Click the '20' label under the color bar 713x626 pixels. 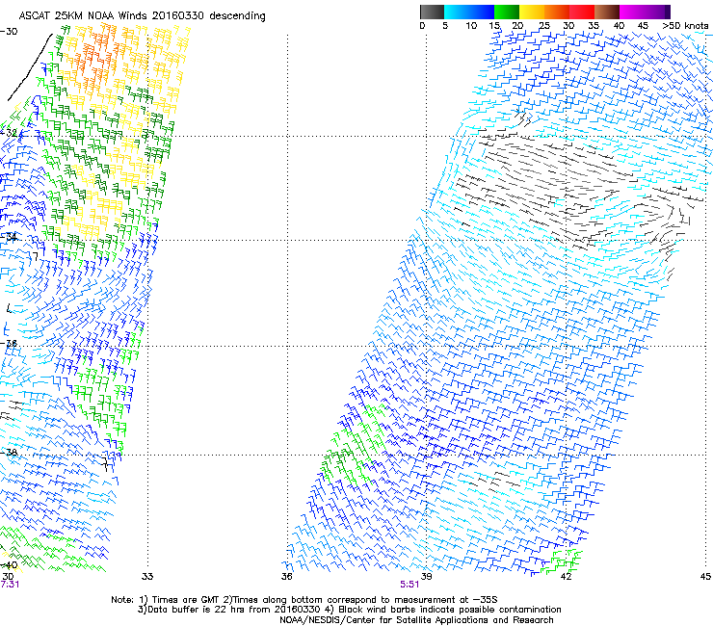click(x=517, y=26)
